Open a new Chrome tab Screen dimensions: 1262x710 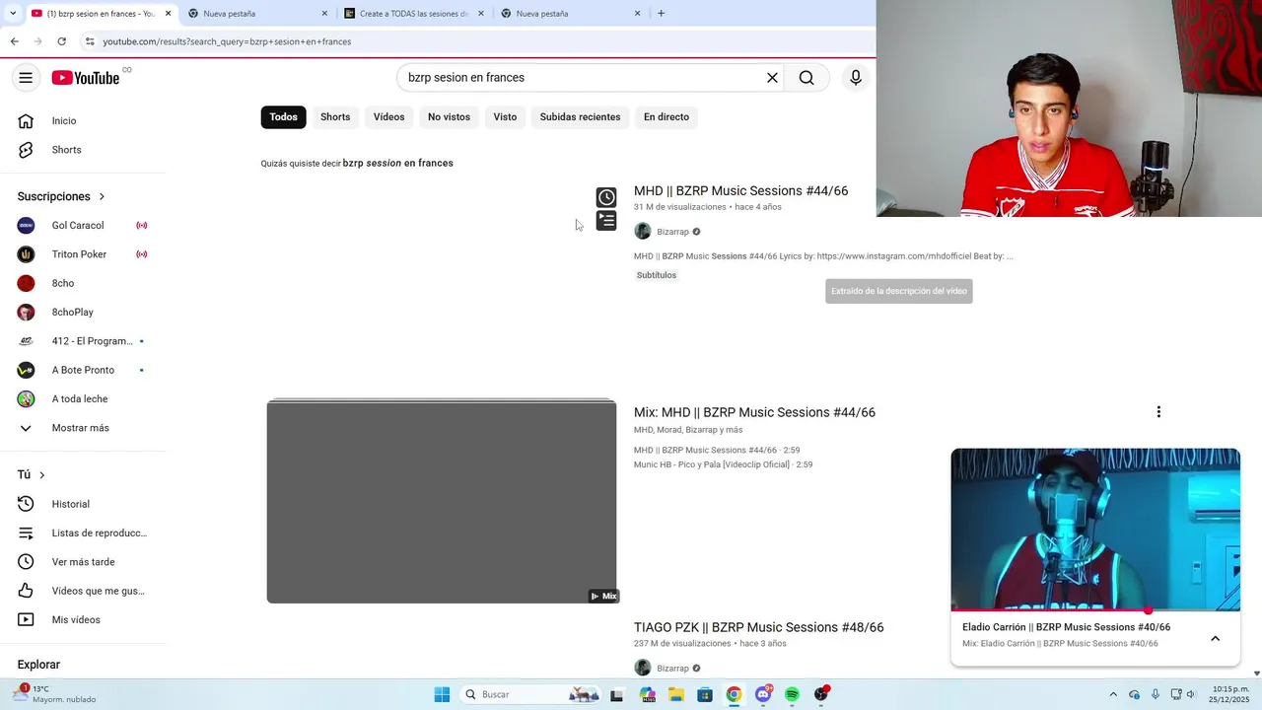coord(661,14)
